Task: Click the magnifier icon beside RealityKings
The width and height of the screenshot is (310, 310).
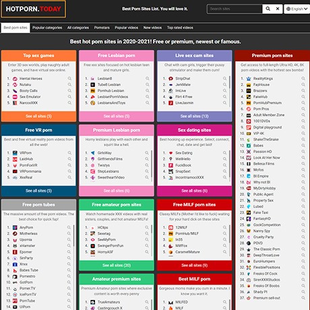Action: (303, 78)
